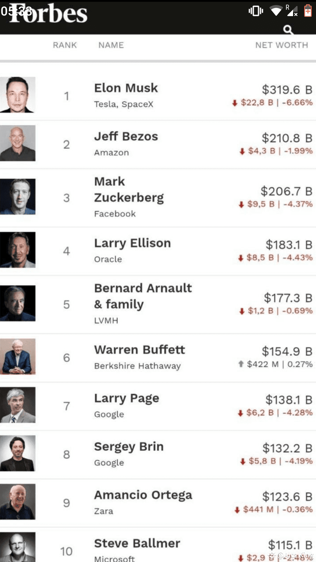Screen dimensions: 316x562
Task: Sort by the NET WORTH column header
Action: pyautogui.click(x=282, y=45)
